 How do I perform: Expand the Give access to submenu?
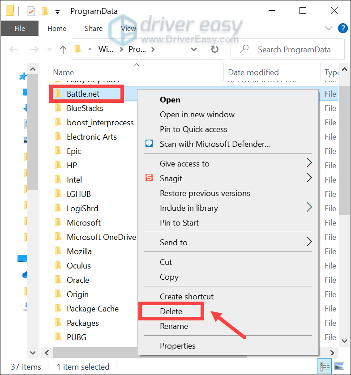pos(309,164)
